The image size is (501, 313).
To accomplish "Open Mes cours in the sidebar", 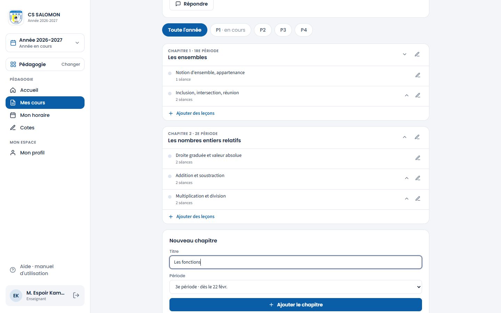I will [45, 103].
